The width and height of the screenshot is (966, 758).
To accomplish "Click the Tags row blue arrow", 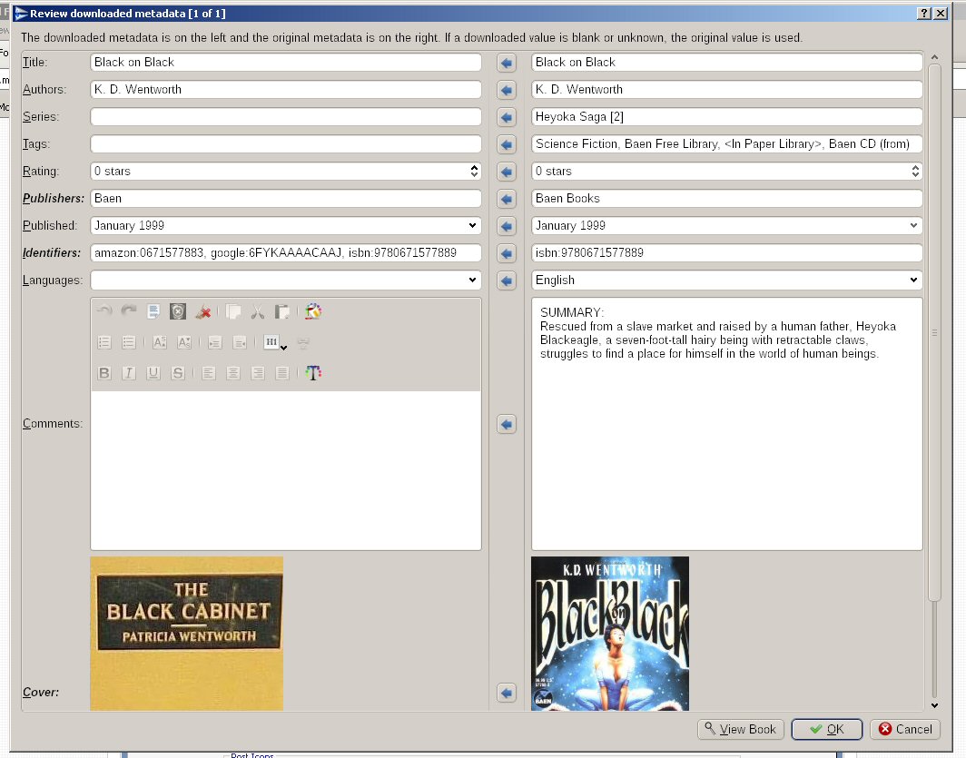I will (x=507, y=144).
